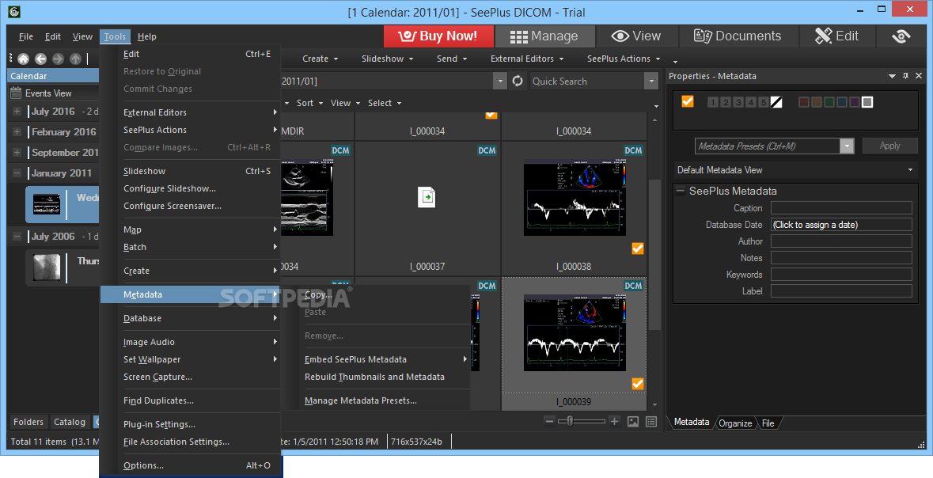Collapse the July 2006 calendar group
Viewport: 933px width, 478px height.
click(x=17, y=237)
